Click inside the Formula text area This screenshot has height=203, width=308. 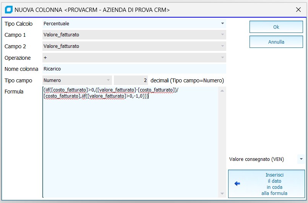(130, 142)
